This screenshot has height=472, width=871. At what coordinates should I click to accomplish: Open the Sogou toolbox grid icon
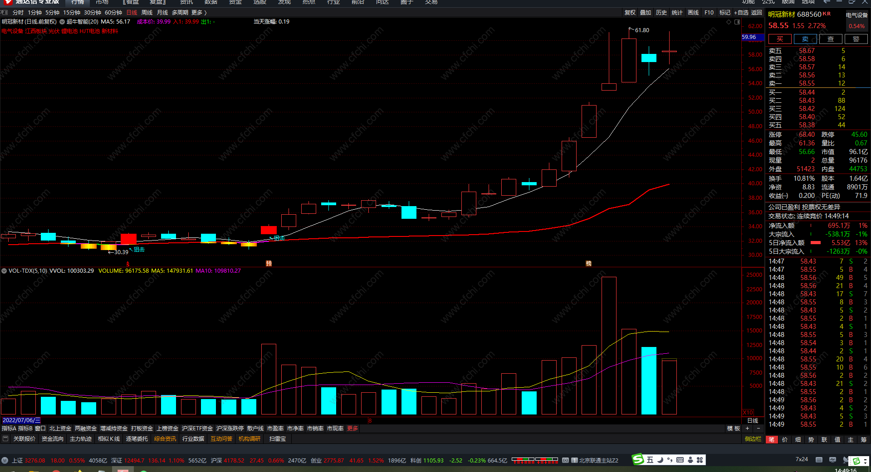700,460
